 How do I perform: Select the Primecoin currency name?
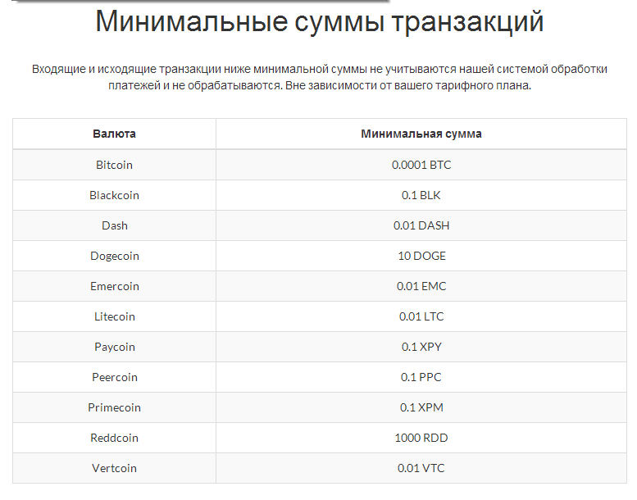click(x=114, y=407)
